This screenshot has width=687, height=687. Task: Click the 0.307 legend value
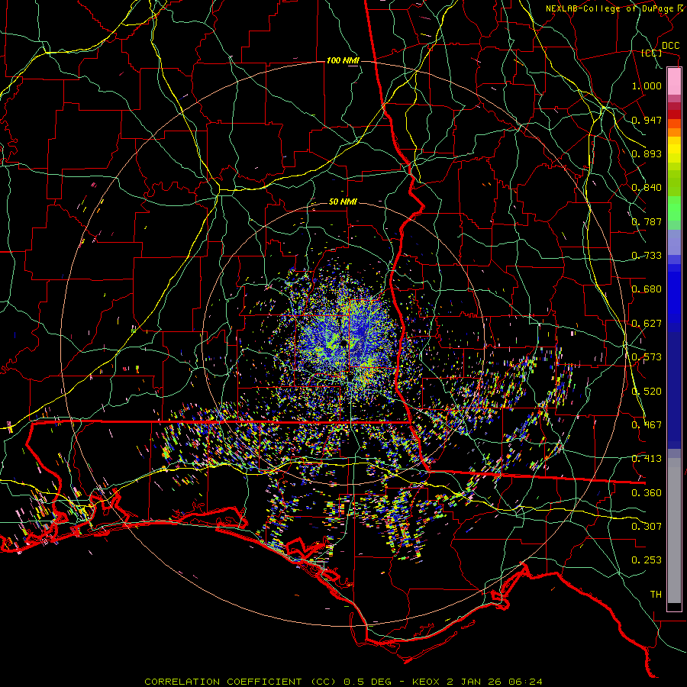pos(647,527)
